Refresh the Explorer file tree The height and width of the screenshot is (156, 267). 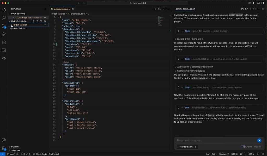point(41,21)
